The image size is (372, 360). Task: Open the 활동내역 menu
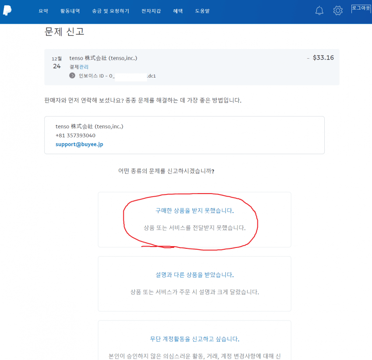coord(70,11)
